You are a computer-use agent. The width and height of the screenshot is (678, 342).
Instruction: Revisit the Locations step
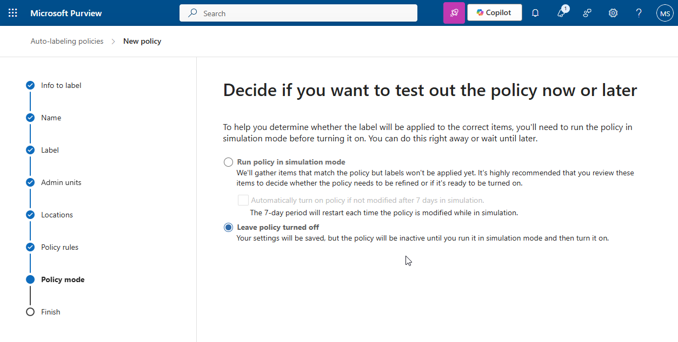(x=57, y=215)
